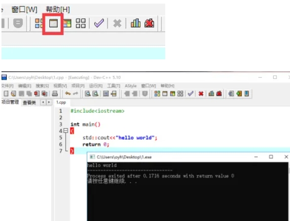Viewport: 290px width, 221px height.
Task: Click the Redo arrow icon
Action: (x=75, y=93)
